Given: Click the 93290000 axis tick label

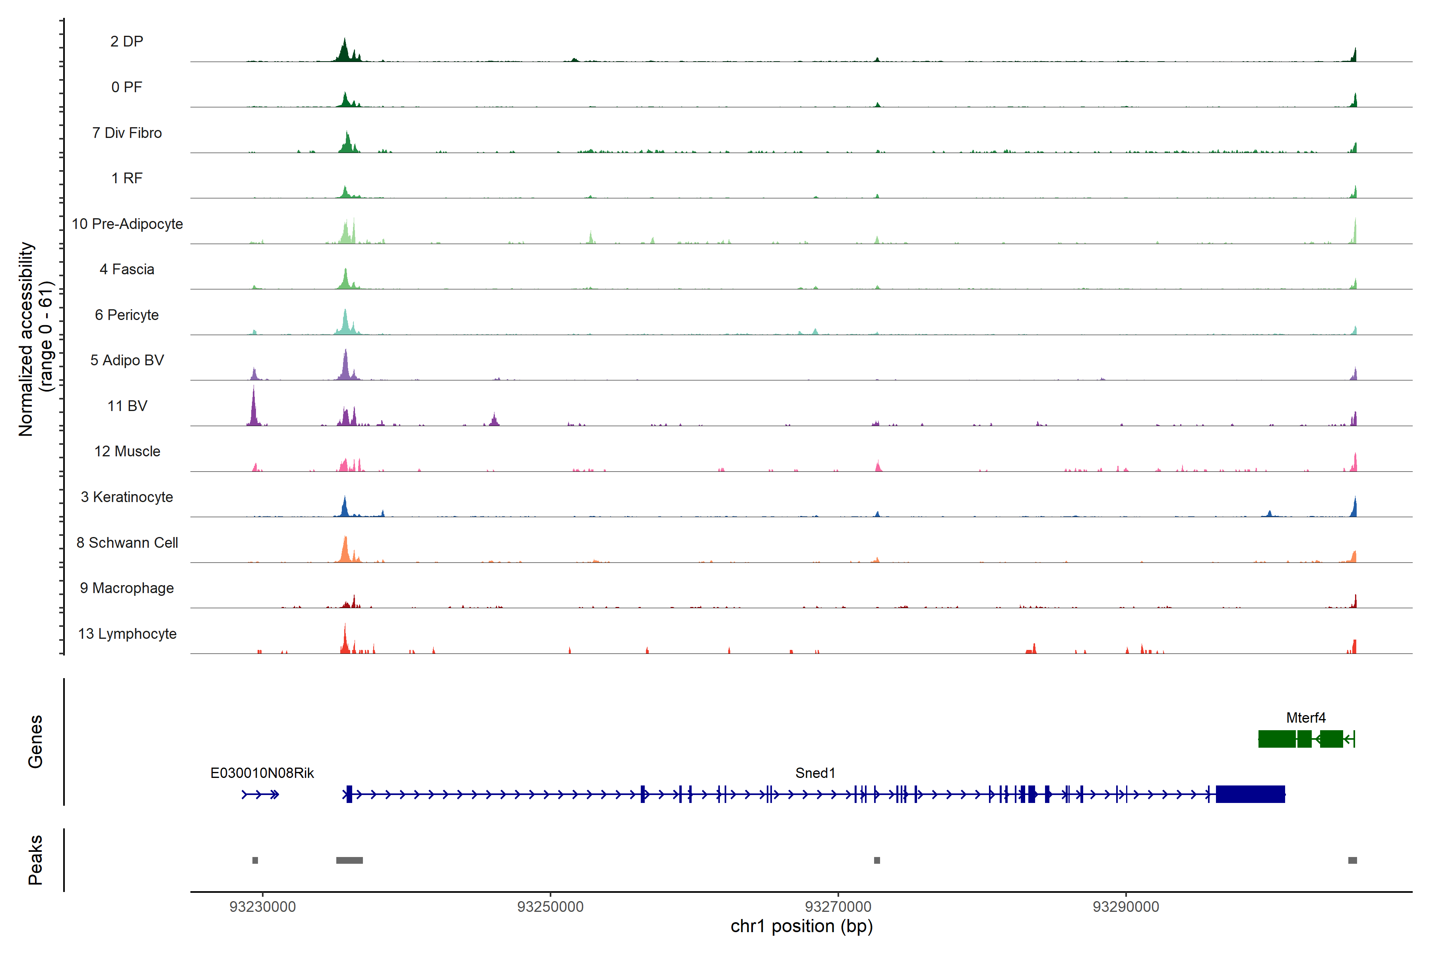Looking at the screenshot, I should 1126,907.
